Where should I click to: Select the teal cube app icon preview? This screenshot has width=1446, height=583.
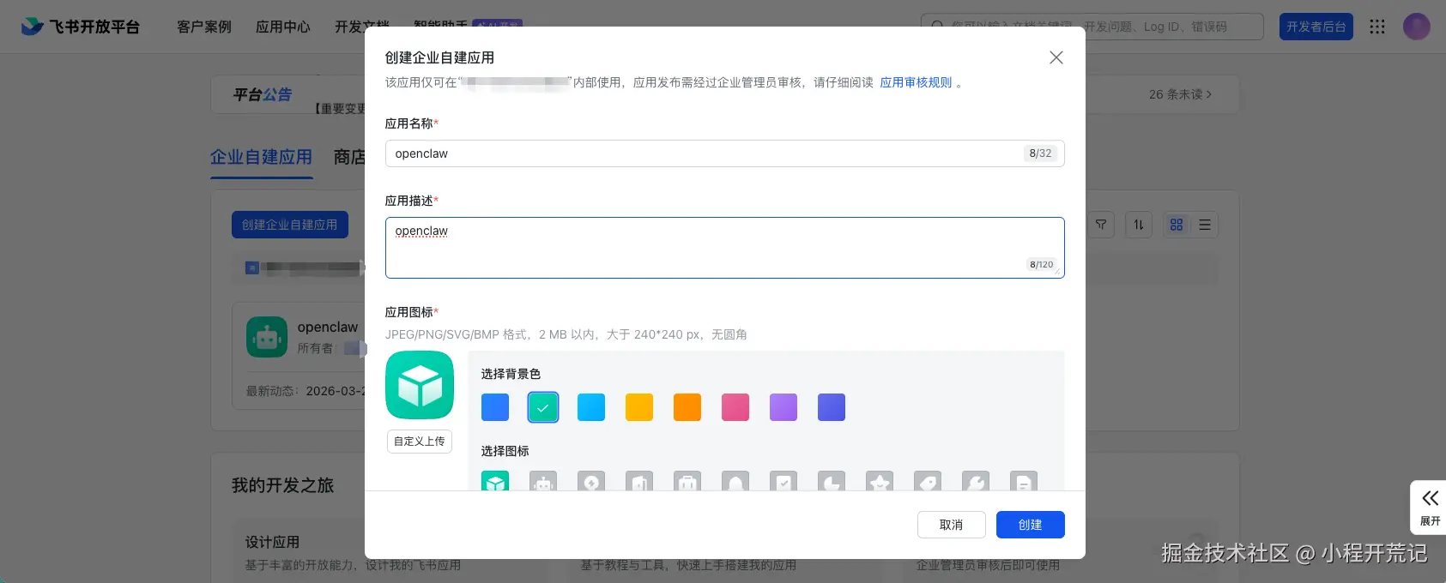pos(420,385)
